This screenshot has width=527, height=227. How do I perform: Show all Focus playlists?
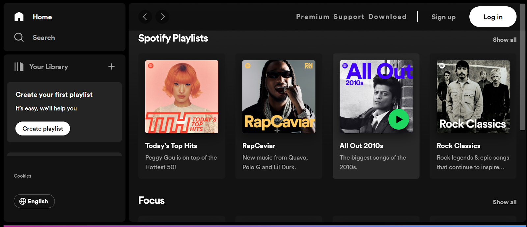click(505, 202)
